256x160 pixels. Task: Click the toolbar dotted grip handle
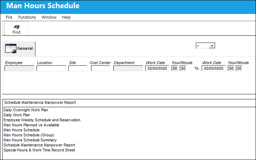click(x=4, y=29)
